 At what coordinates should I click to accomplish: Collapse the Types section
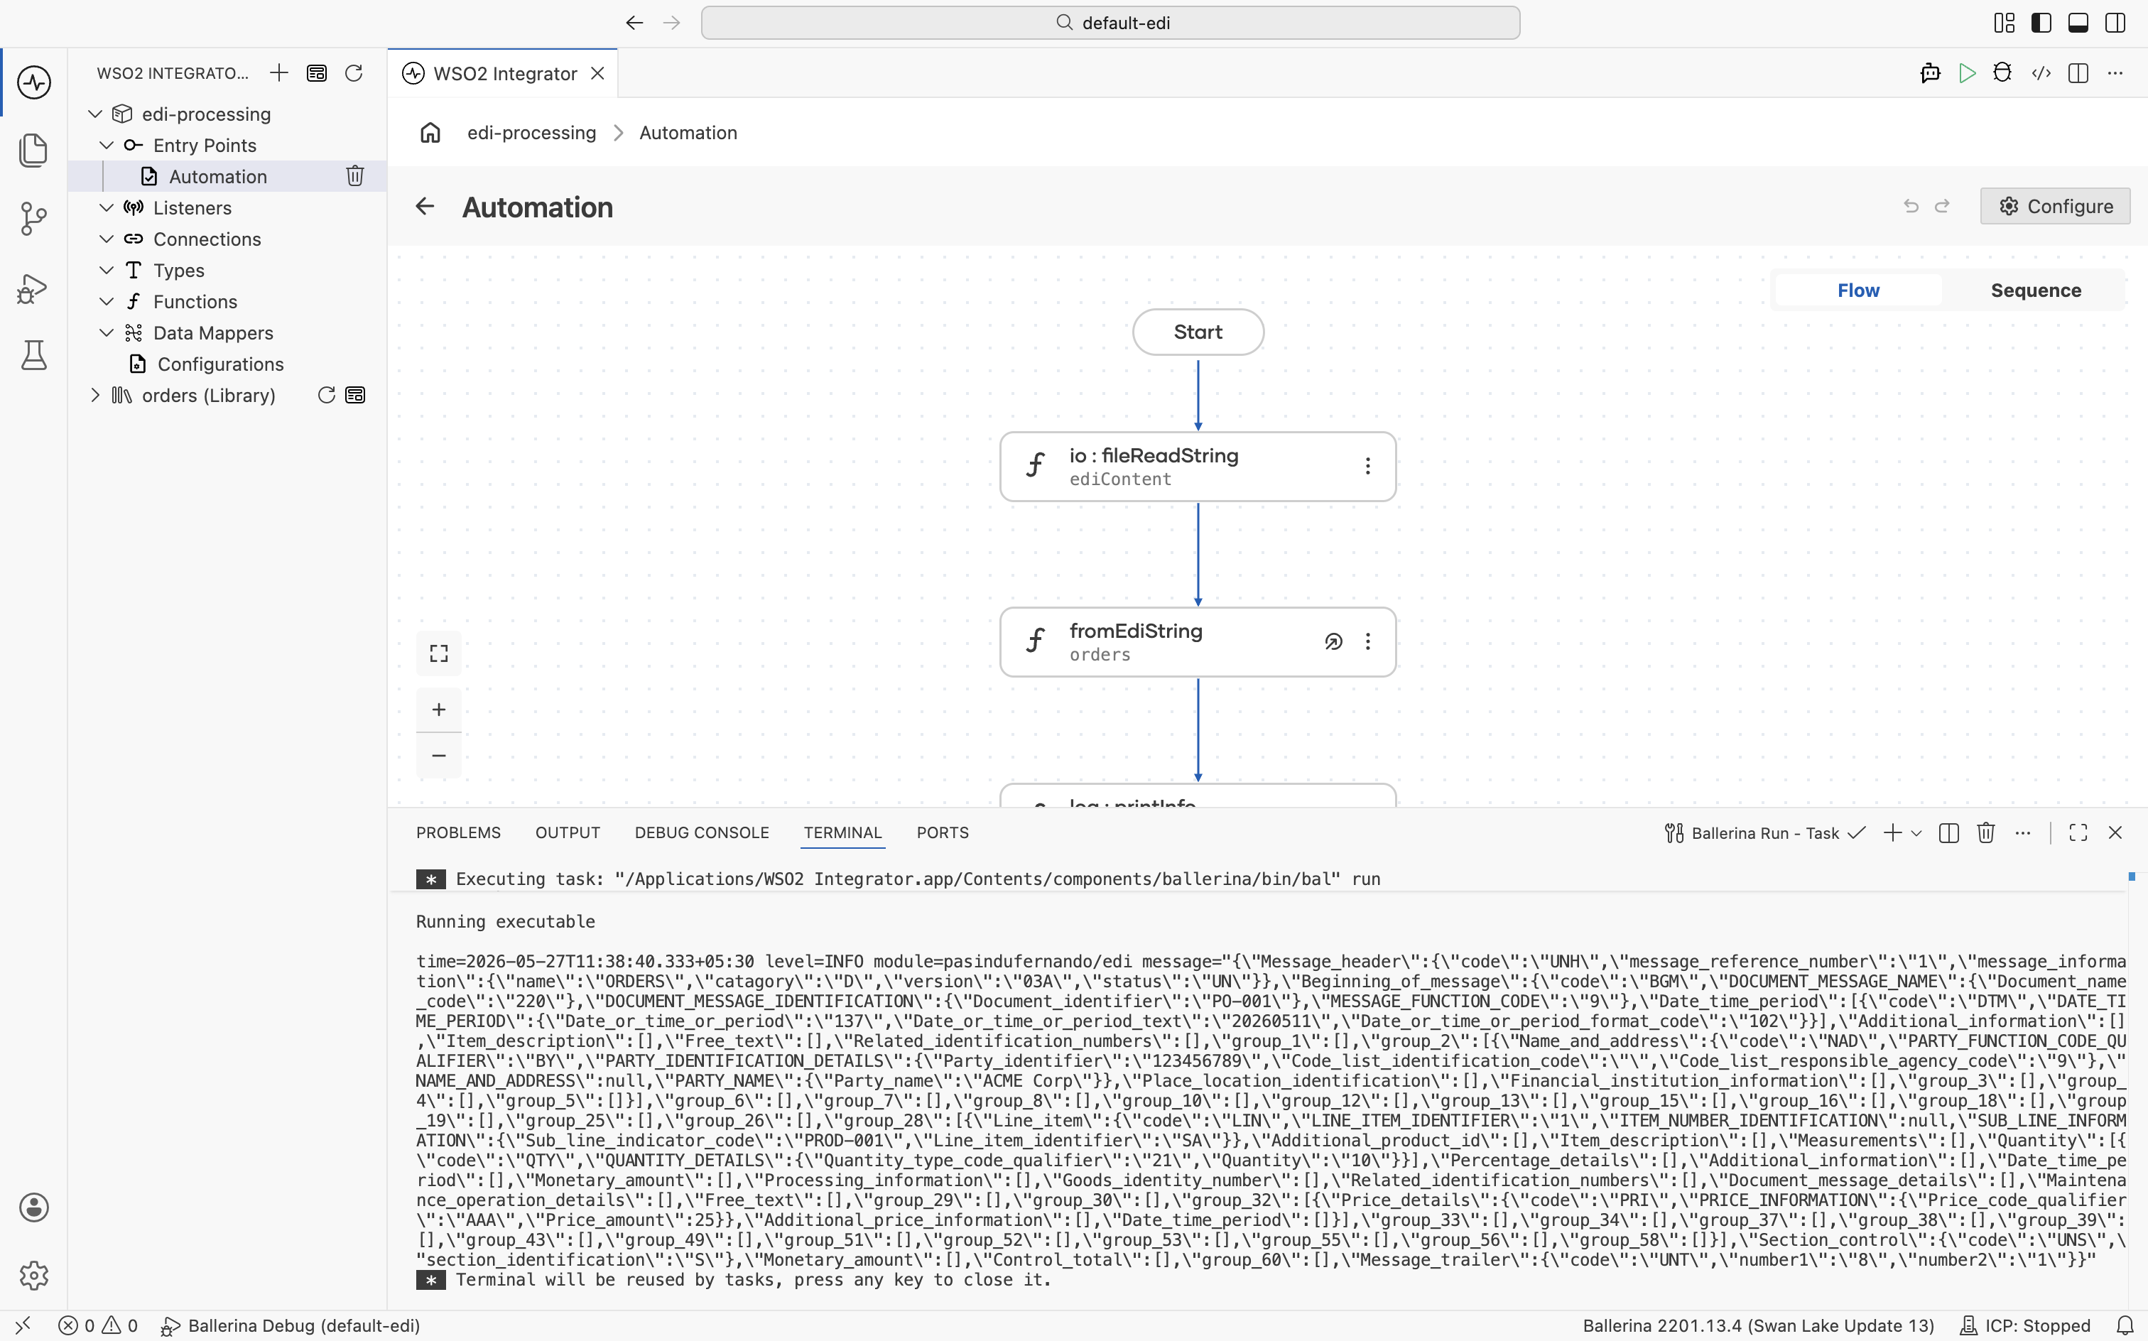pyautogui.click(x=107, y=270)
